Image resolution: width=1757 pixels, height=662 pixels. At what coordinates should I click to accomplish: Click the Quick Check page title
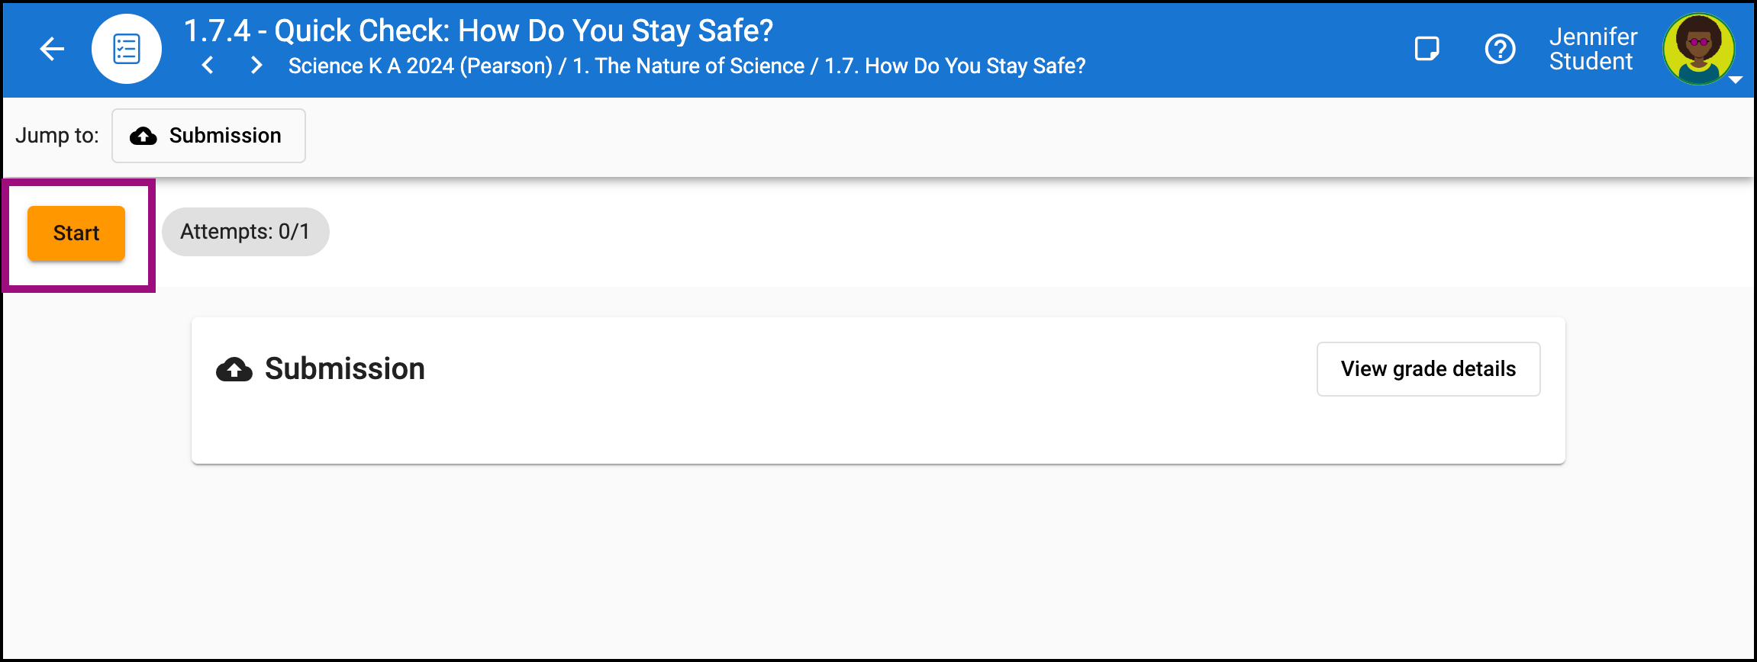[x=479, y=31]
